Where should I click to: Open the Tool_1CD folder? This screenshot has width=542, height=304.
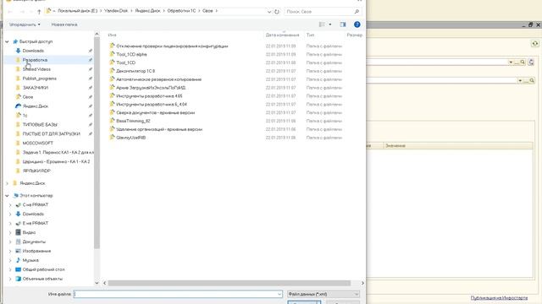tap(126, 62)
